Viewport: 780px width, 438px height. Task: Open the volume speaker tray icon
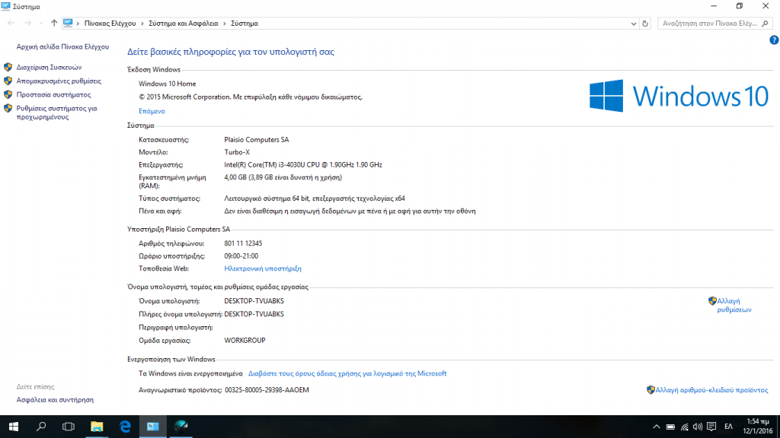(x=698, y=427)
